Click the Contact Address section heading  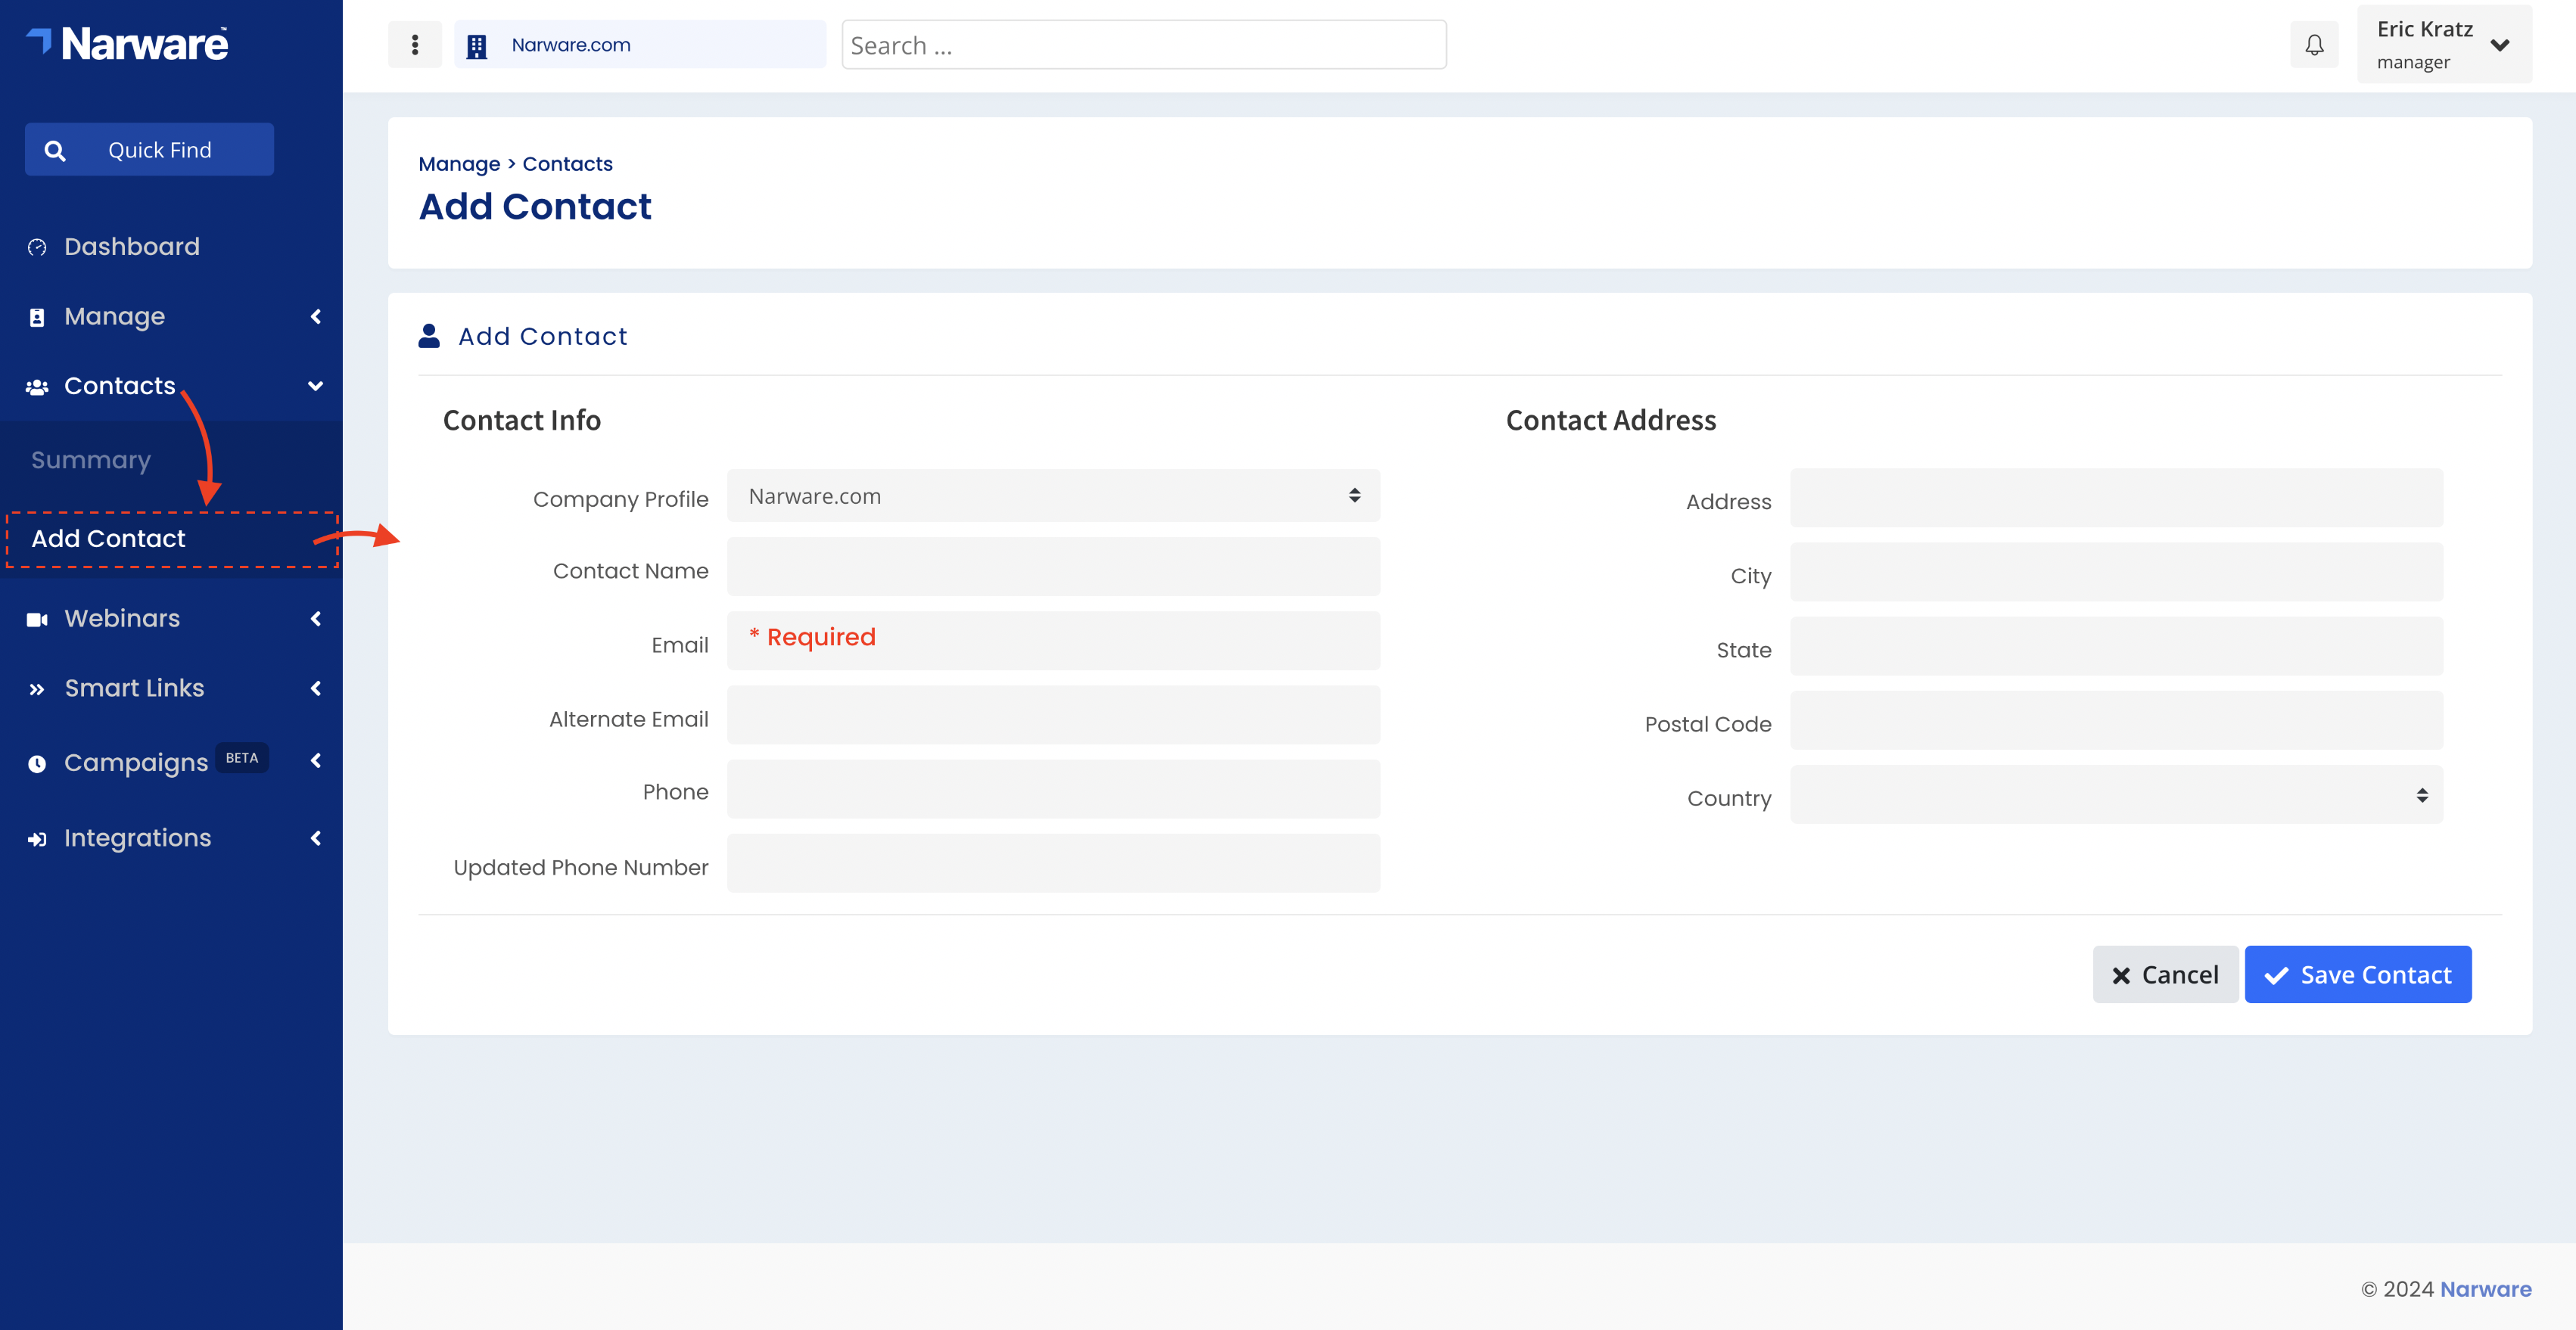coord(1611,421)
